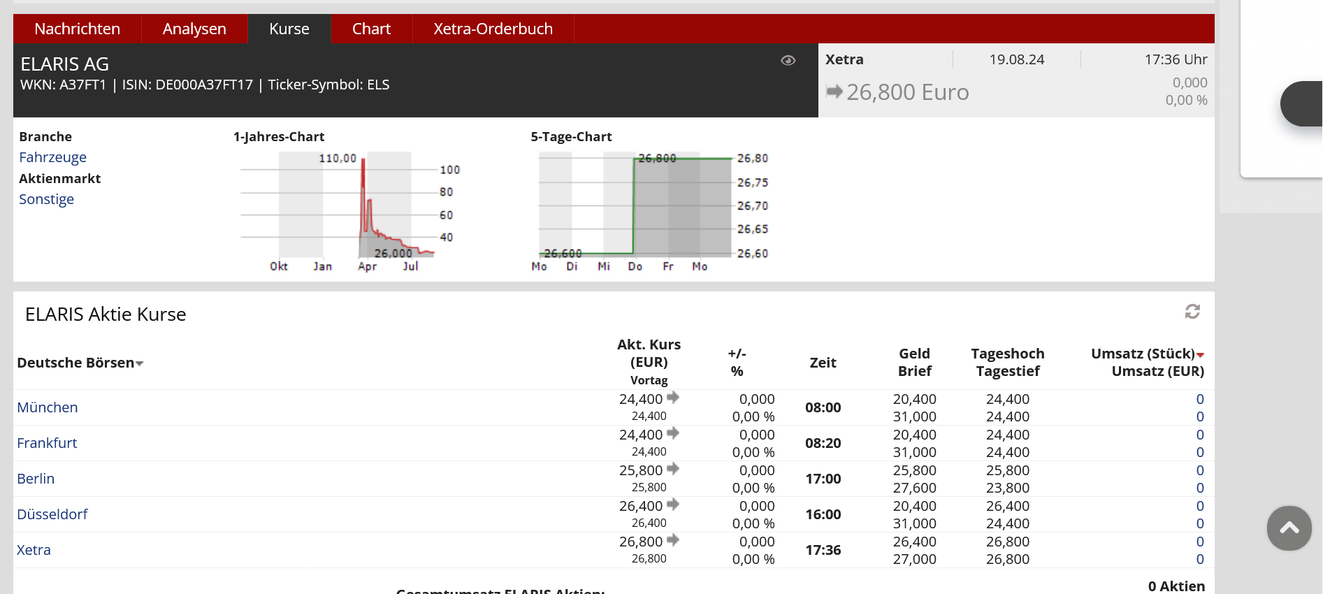Open the Nachrichten tab
The height and width of the screenshot is (594, 1323).
coord(77,29)
